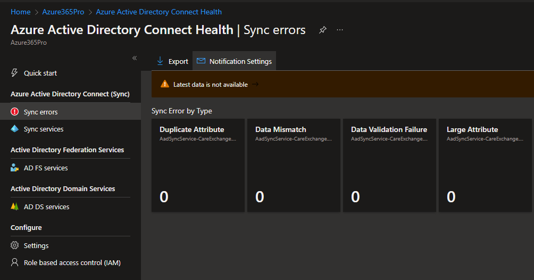Click the AD FS services icon

pos(15,168)
